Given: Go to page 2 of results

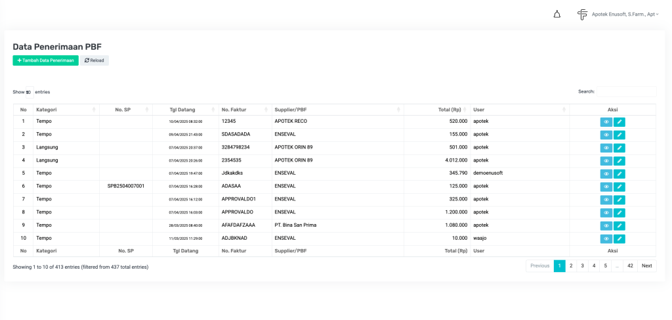Looking at the screenshot, I should click(571, 266).
